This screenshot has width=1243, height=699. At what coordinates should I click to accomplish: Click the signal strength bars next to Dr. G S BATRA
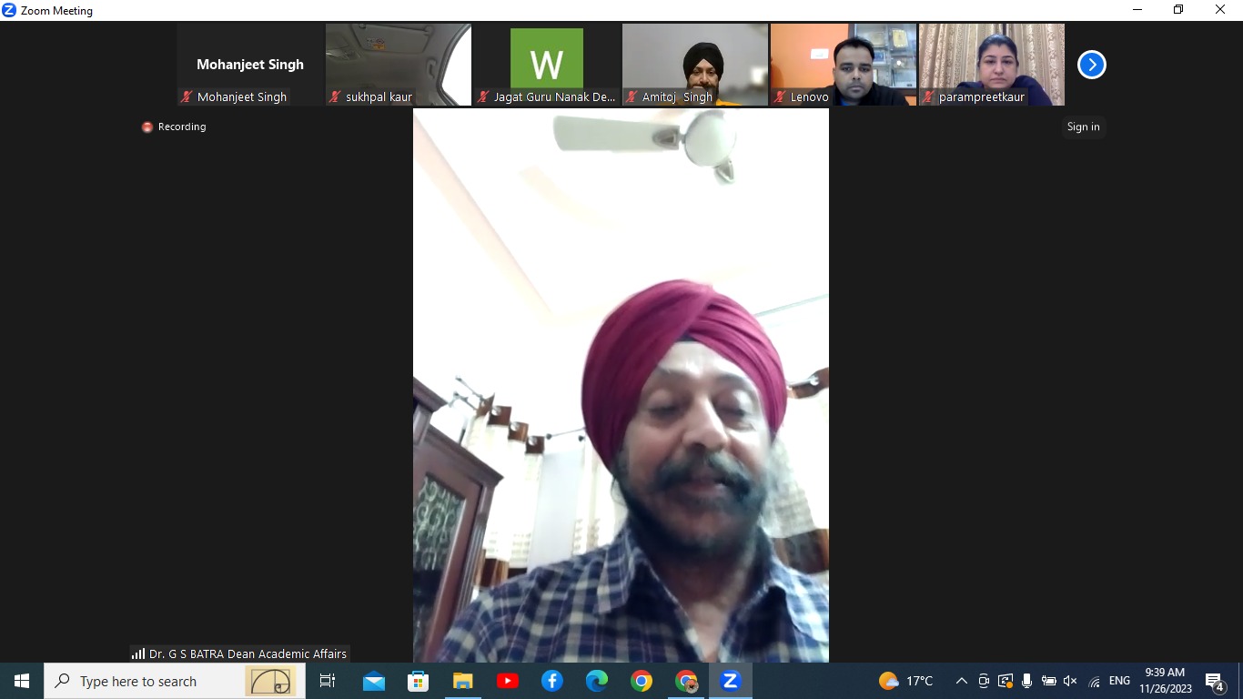(x=138, y=653)
